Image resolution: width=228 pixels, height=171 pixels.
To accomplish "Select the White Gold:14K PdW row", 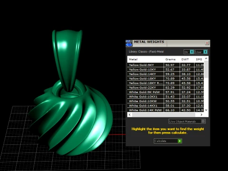I will click(166, 110).
